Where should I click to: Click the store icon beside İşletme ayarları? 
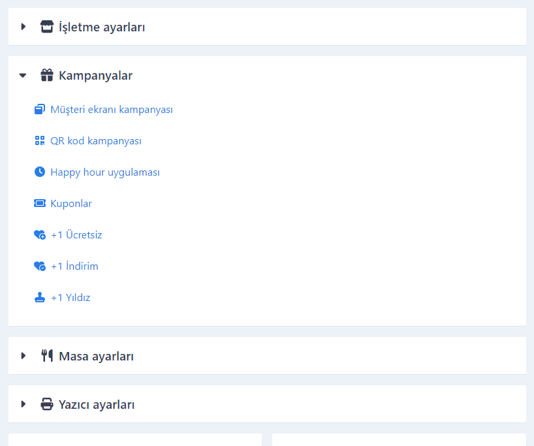point(47,27)
